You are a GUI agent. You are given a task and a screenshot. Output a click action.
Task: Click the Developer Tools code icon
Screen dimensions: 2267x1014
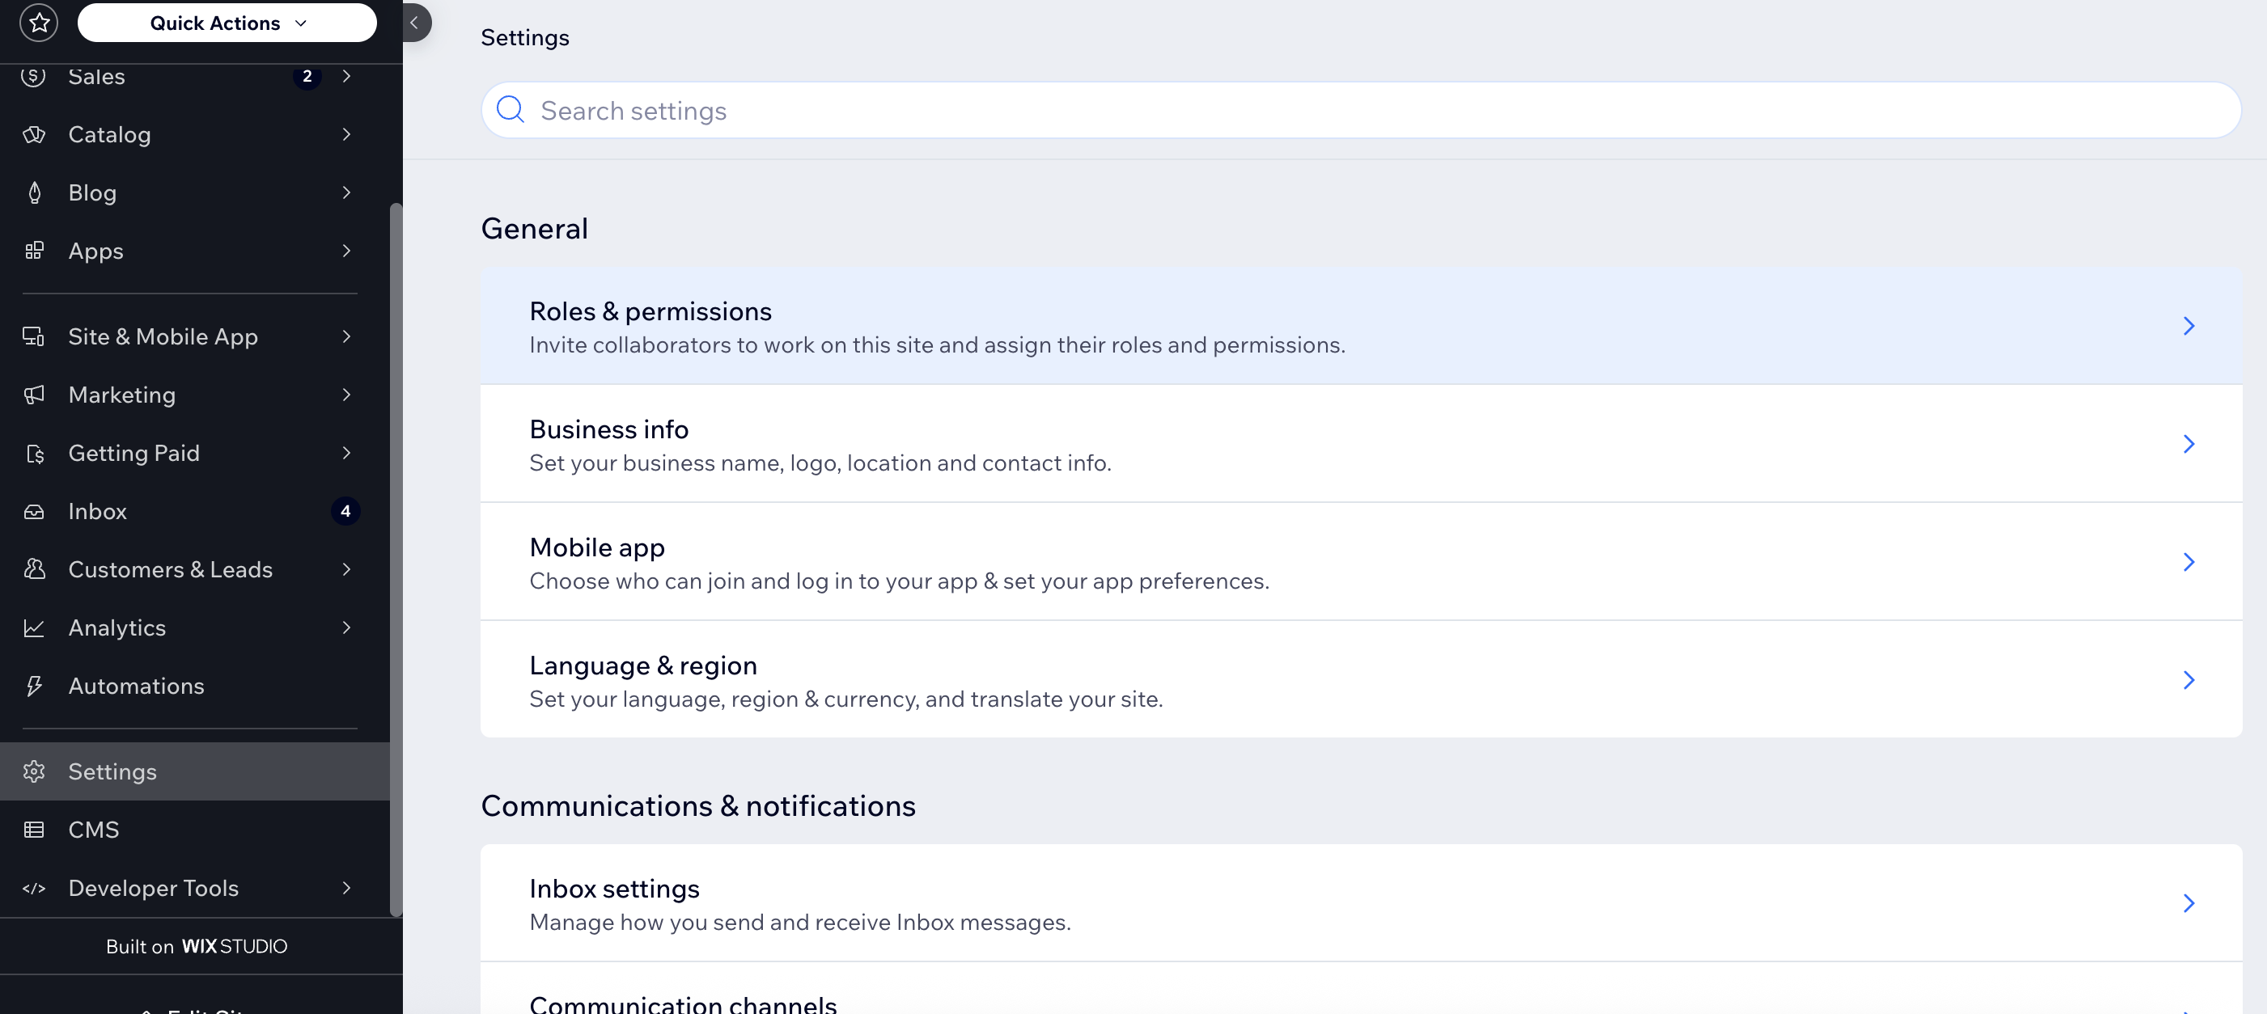point(33,888)
